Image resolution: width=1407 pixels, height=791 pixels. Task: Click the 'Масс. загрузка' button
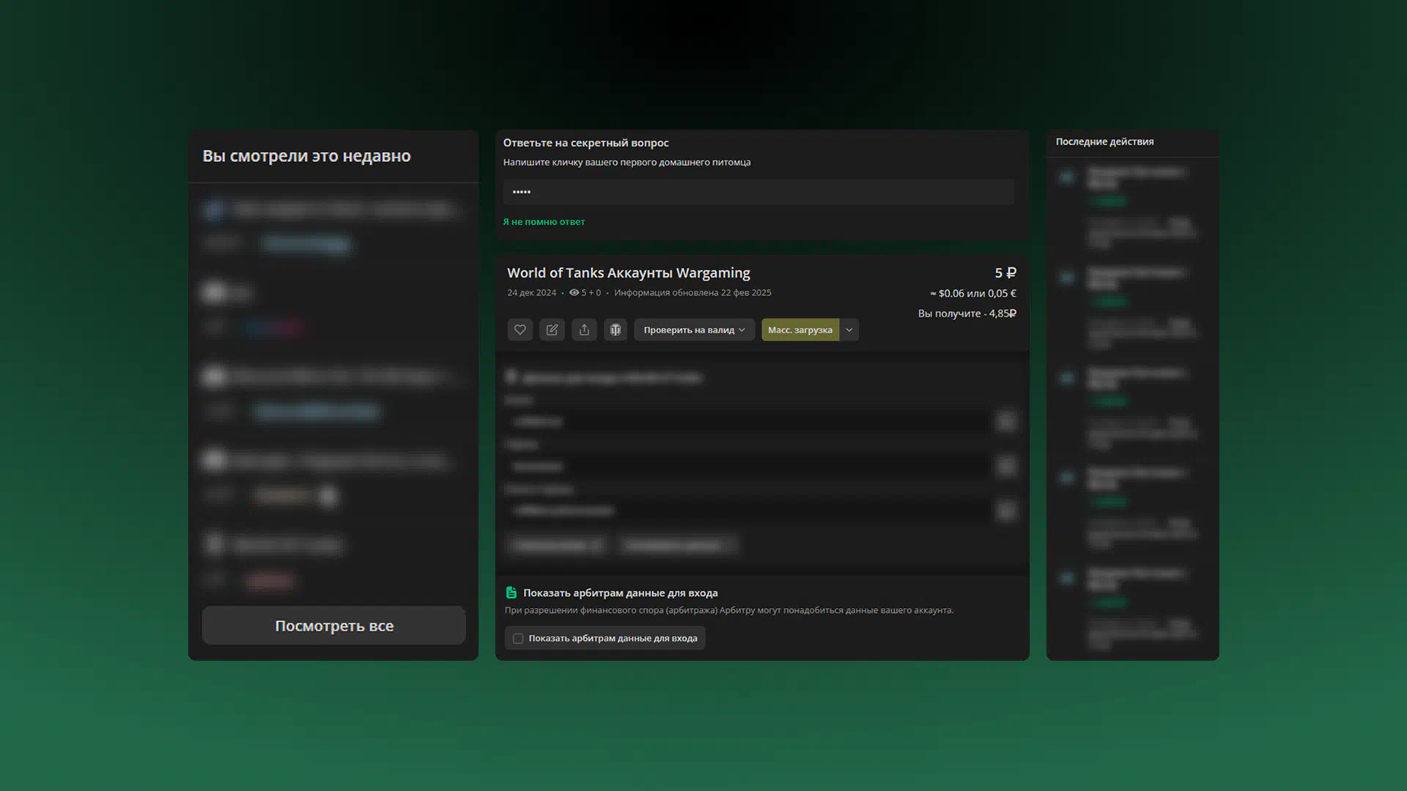pos(800,330)
